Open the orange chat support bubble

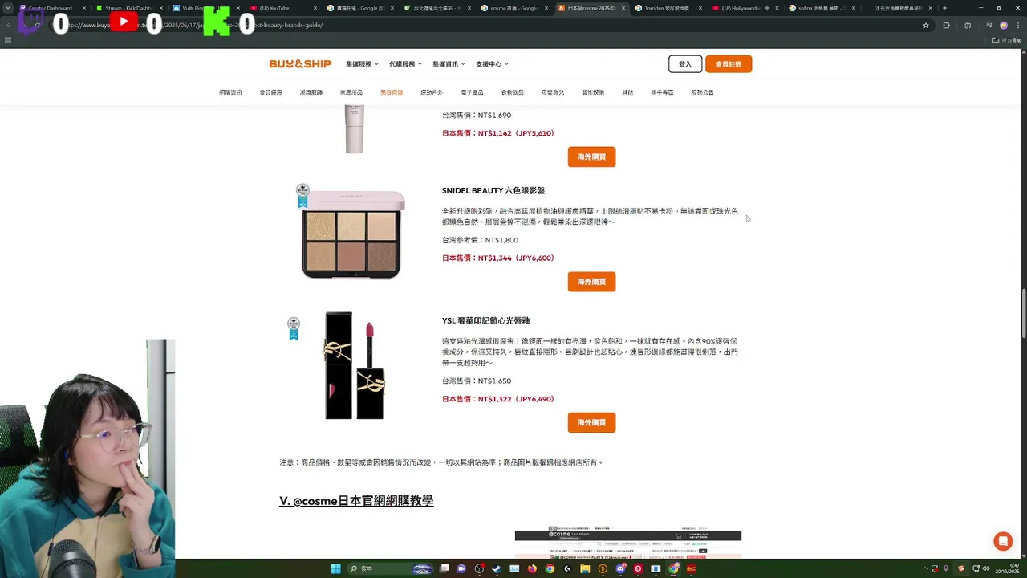[1003, 541]
